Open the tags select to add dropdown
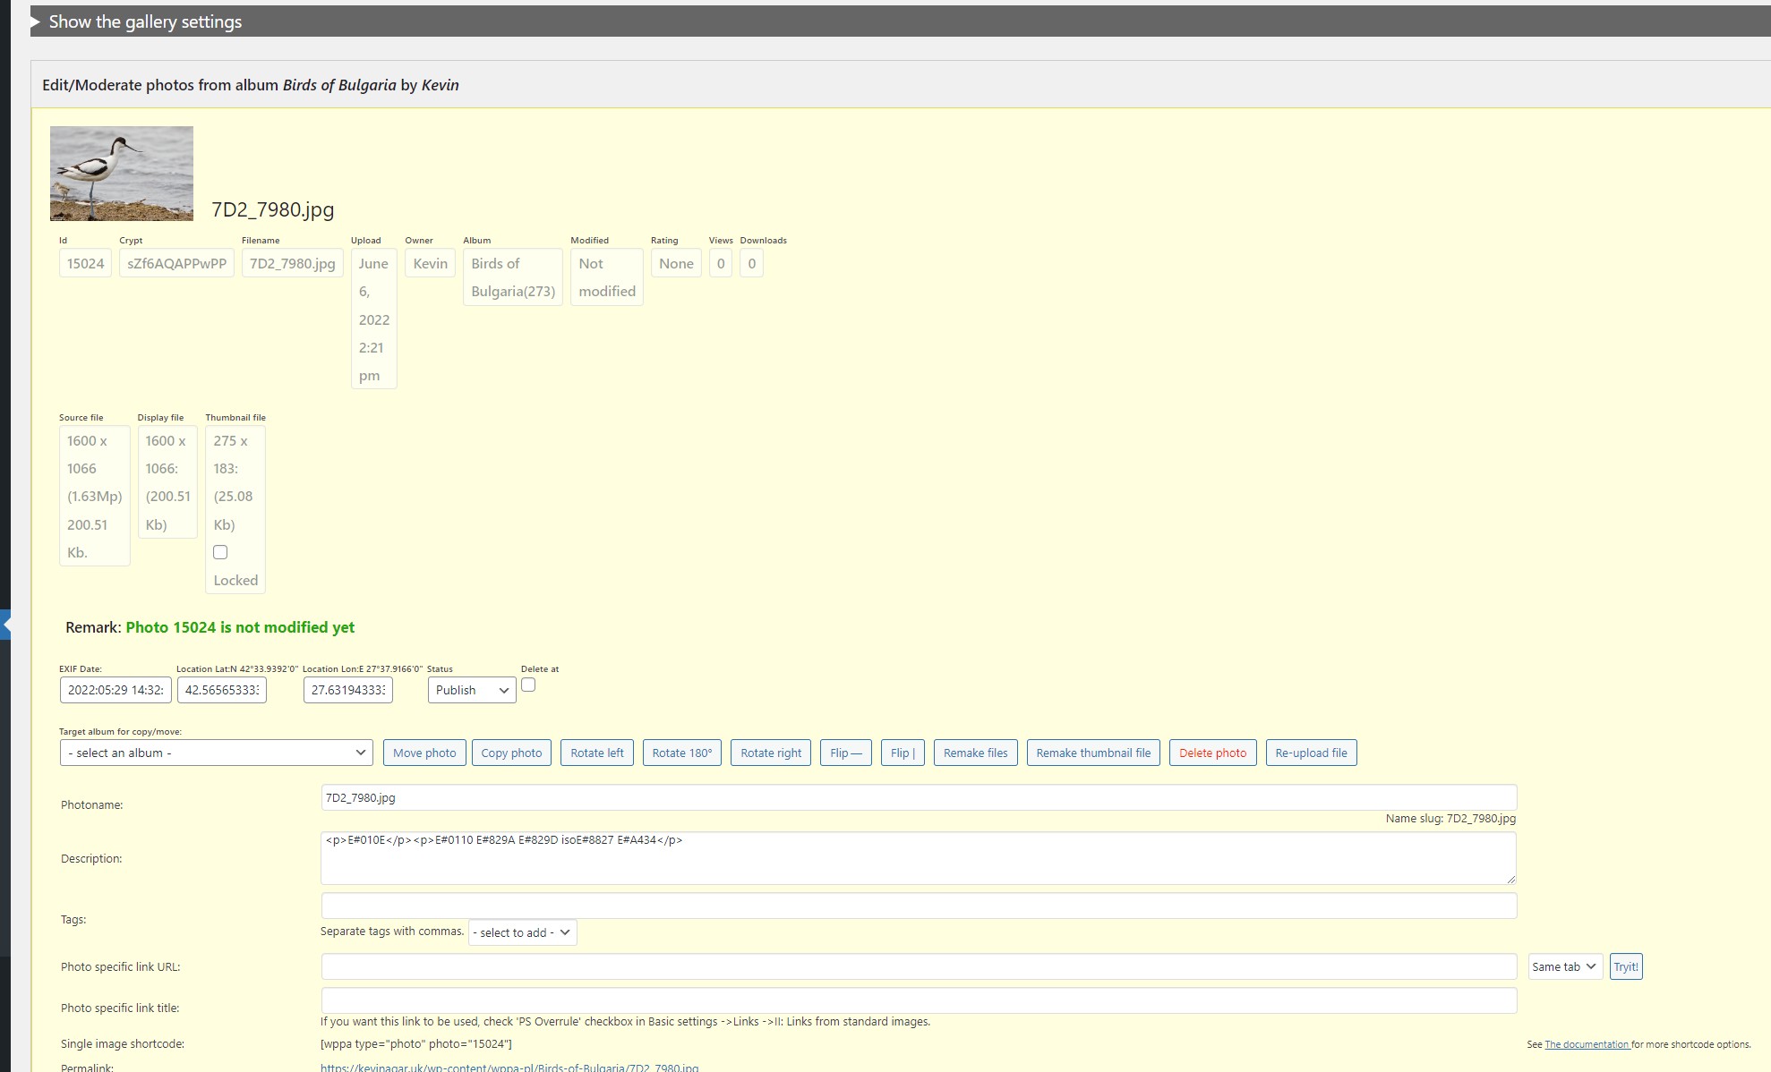 click(522, 932)
